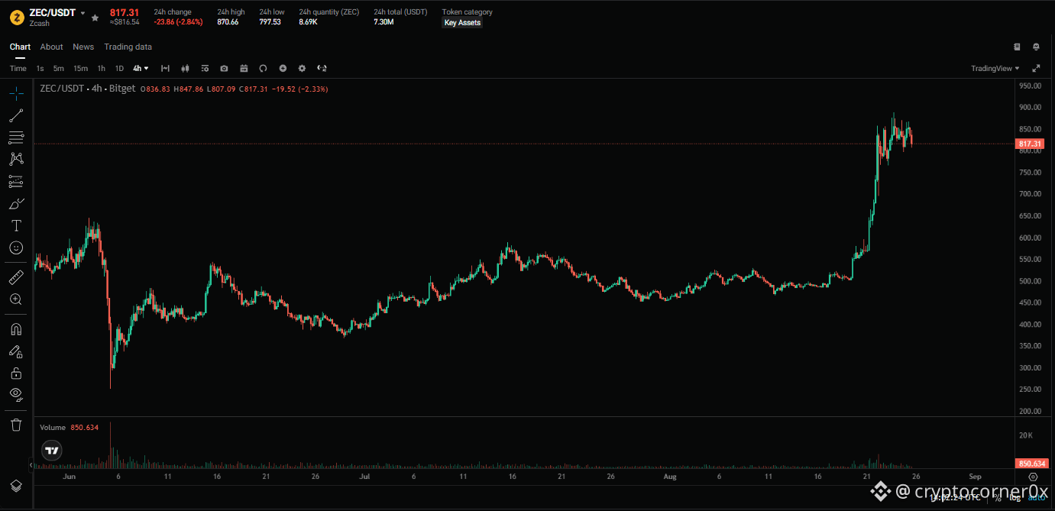1055x511 pixels.
Task: Open the object tree layers icon
Action: point(16,486)
